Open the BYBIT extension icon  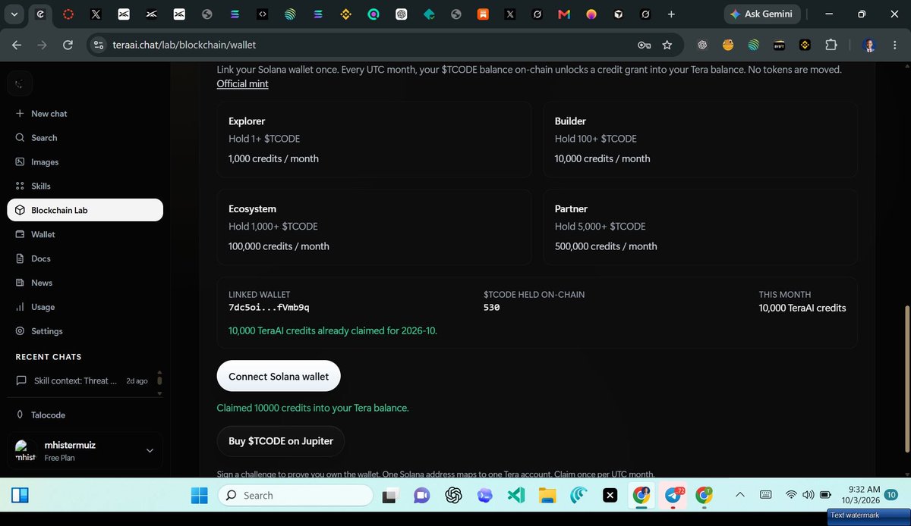779,45
